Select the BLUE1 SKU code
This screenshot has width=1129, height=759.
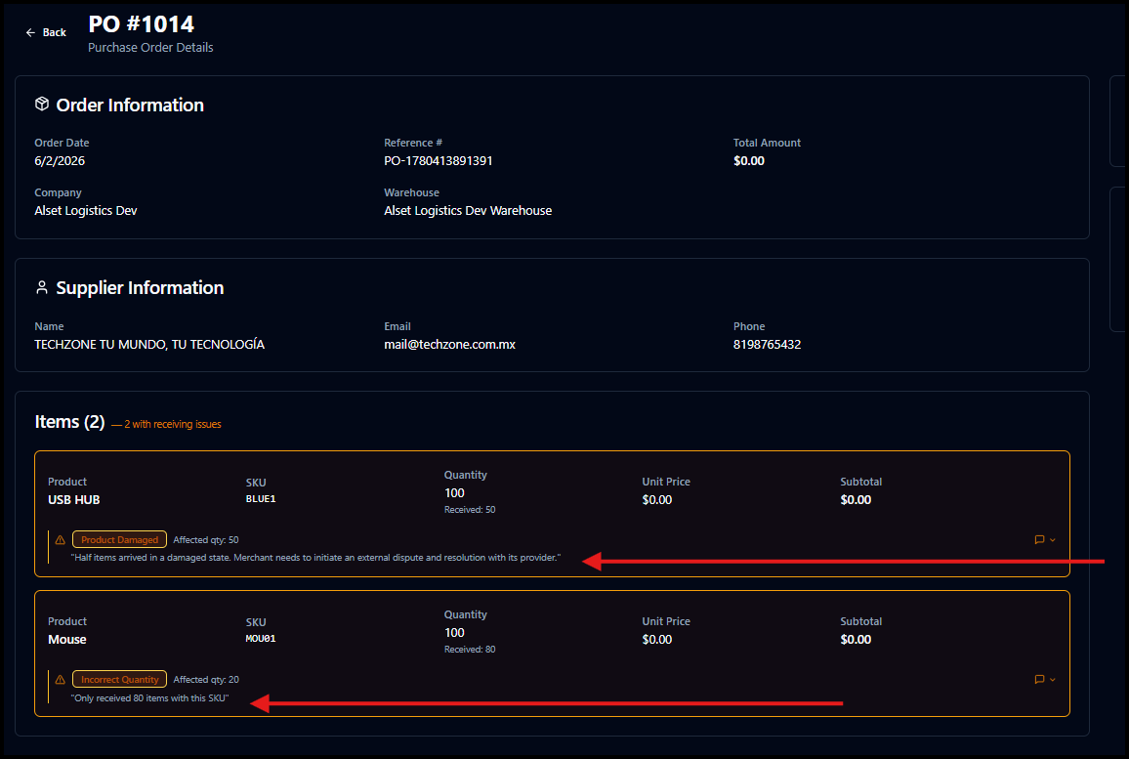coord(261,498)
